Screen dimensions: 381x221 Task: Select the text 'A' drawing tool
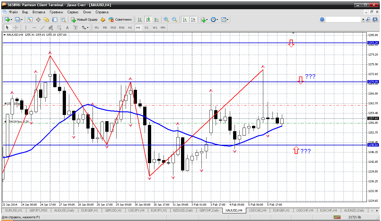point(67,27)
